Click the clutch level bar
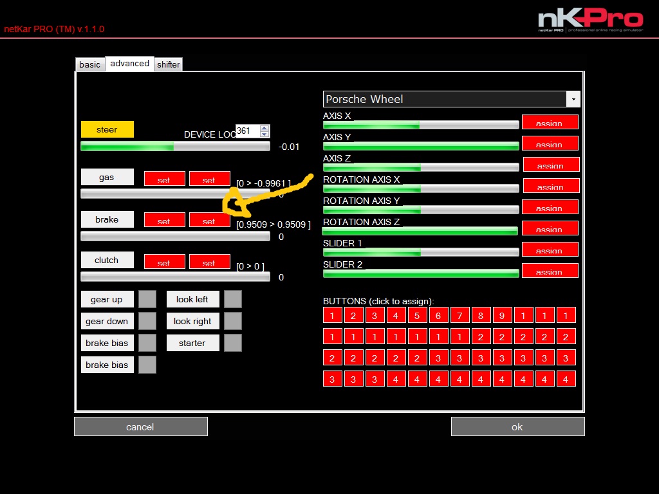The width and height of the screenshot is (659, 494). click(x=175, y=277)
